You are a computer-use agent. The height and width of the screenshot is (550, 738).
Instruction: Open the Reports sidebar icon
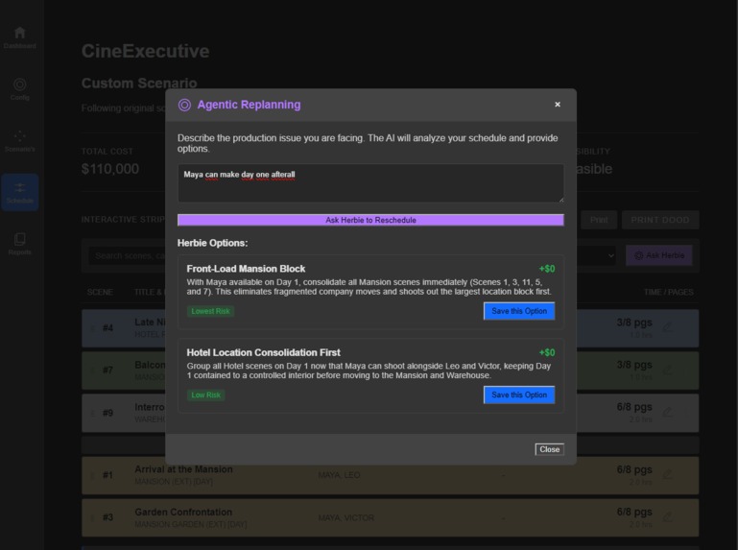[x=19, y=244]
